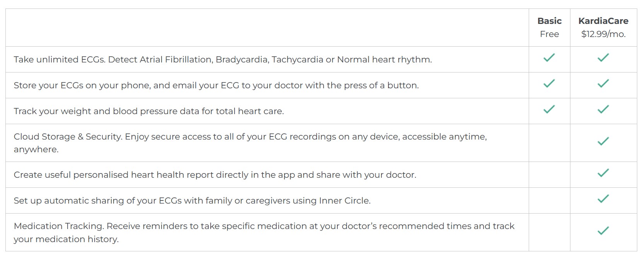640x256 pixels.
Task: Click Basic checkmark for Store your ECGs row
Action: (x=549, y=84)
